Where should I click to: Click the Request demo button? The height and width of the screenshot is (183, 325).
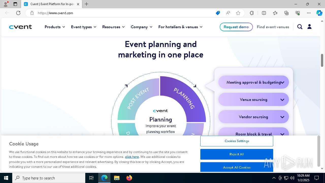pyautogui.click(x=236, y=27)
